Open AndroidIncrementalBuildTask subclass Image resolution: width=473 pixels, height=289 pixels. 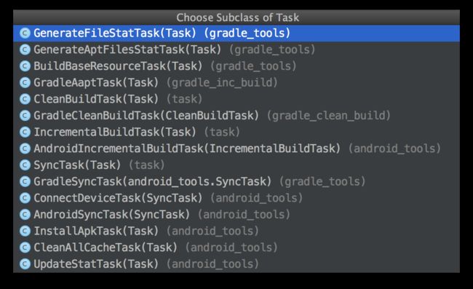[236, 149]
